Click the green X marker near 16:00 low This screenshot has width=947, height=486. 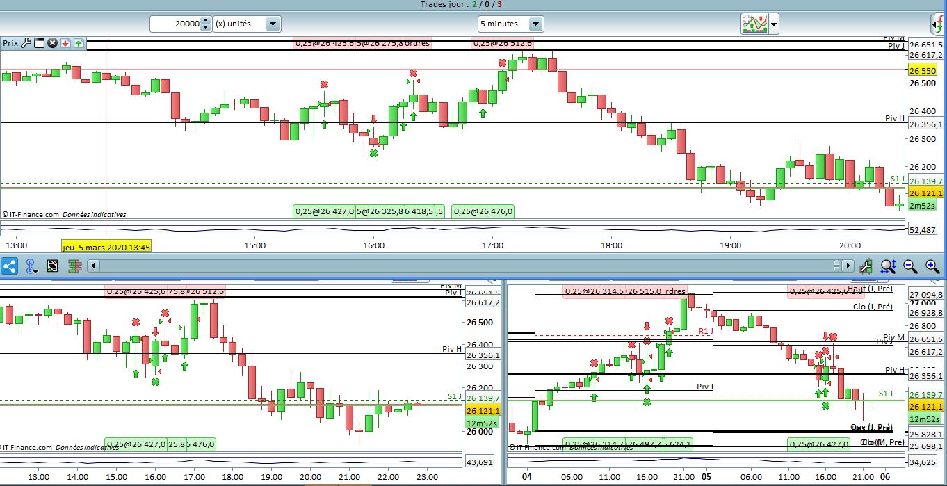point(373,153)
